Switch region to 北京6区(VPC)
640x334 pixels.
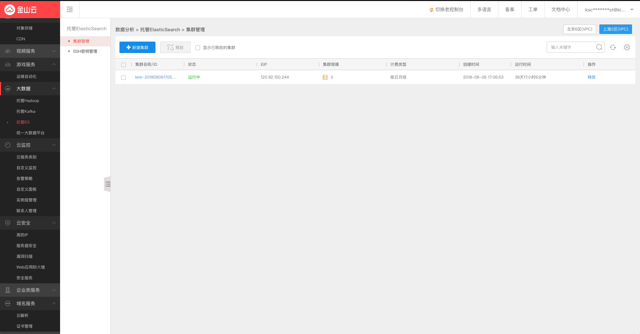tap(580, 29)
